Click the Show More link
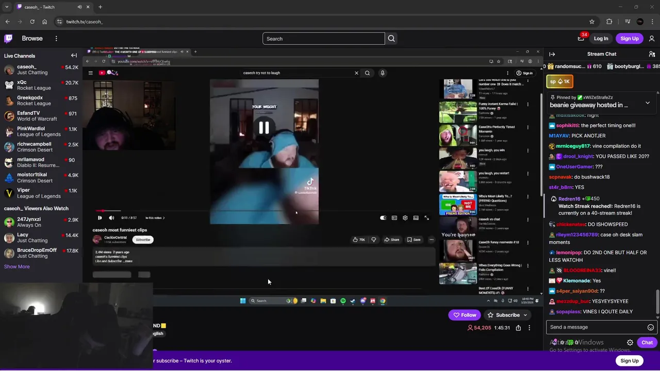 click(17, 266)
